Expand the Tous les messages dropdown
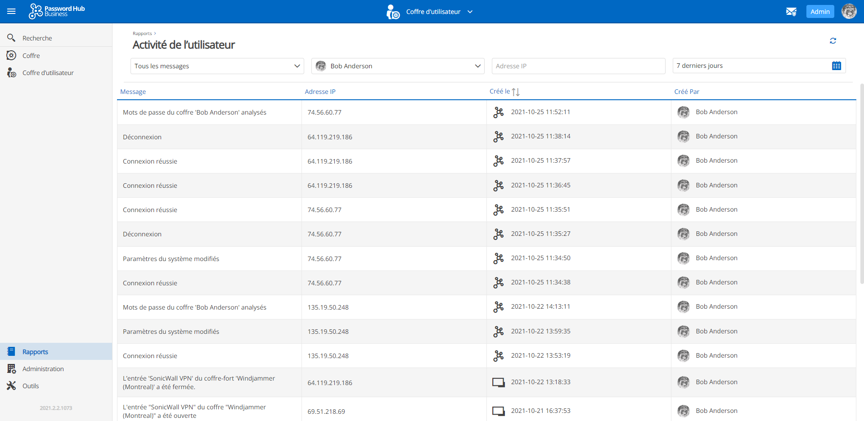 217,66
